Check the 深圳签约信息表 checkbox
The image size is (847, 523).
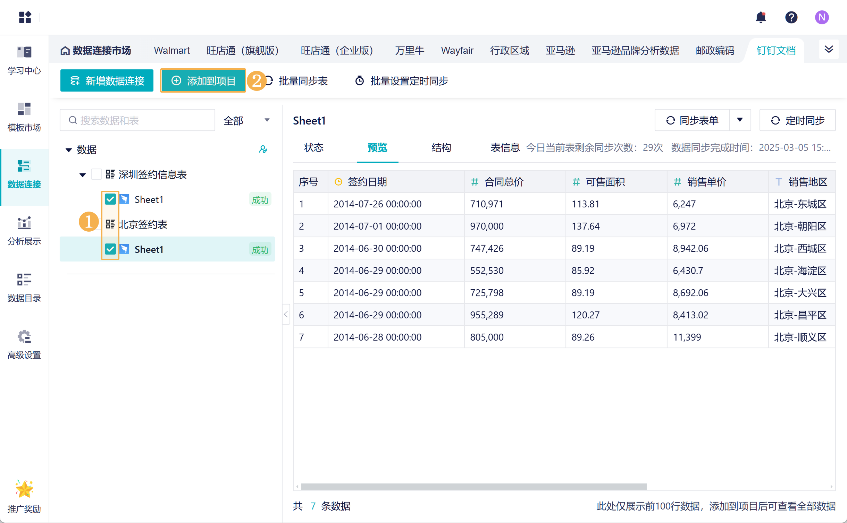coord(96,174)
